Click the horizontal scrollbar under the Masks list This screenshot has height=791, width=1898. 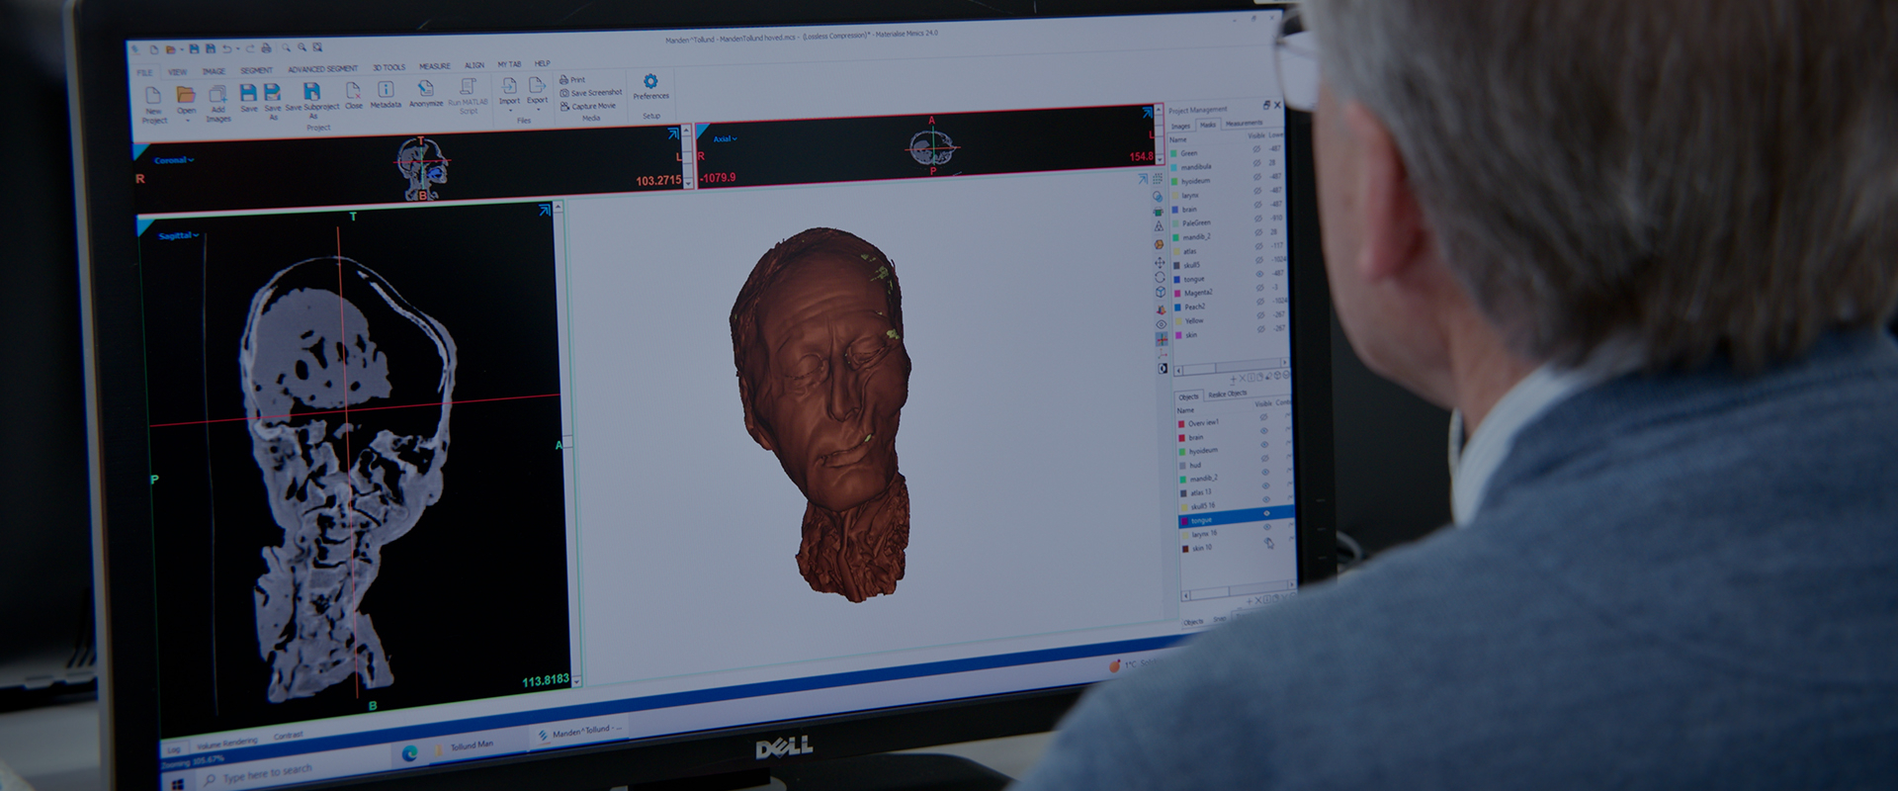click(1231, 369)
